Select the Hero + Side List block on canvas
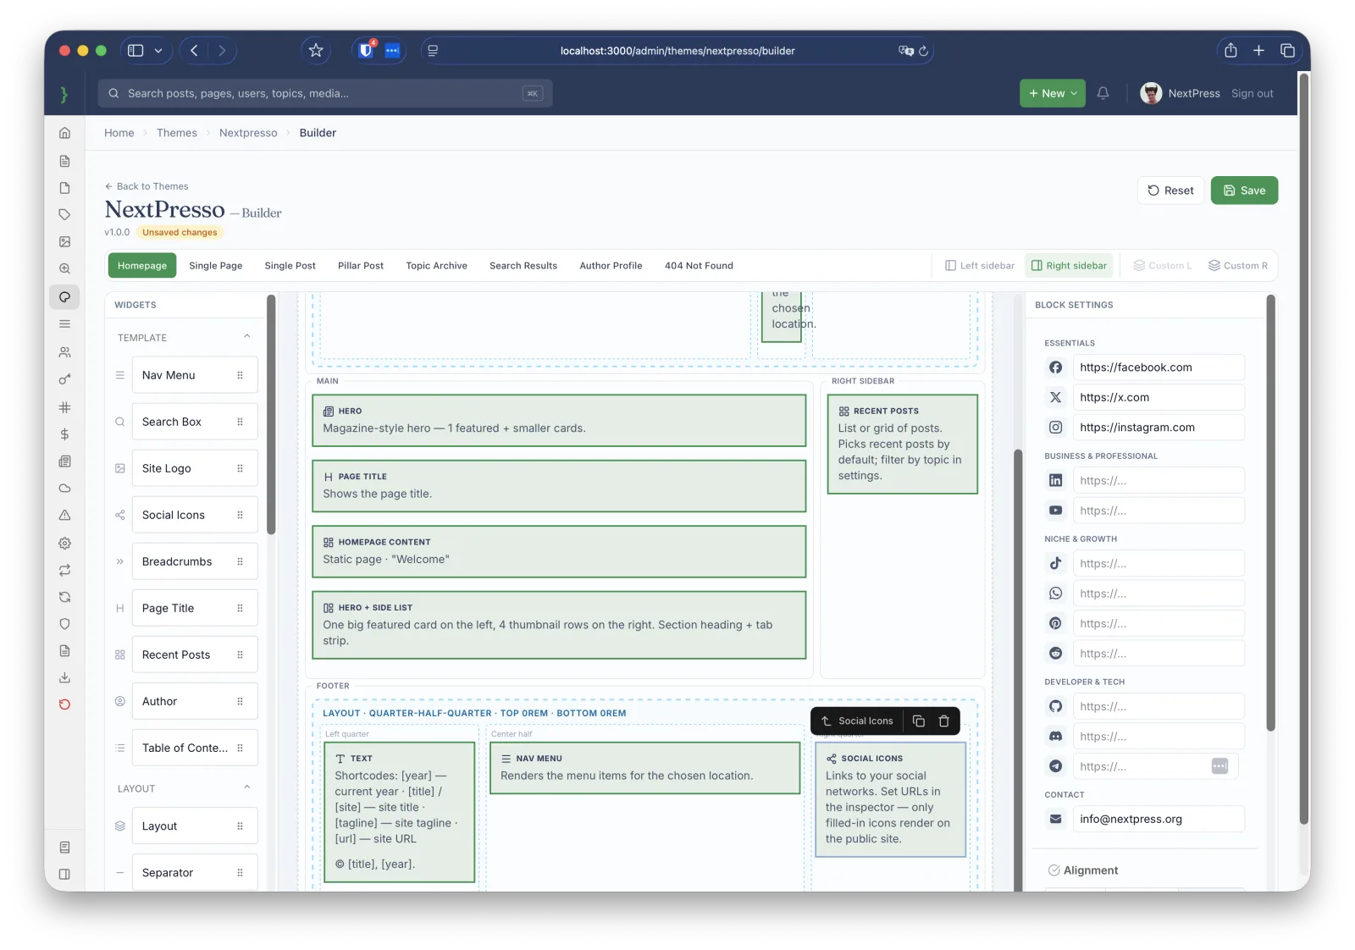This screenshot has height=950, width=1355. tap(559, 625)
